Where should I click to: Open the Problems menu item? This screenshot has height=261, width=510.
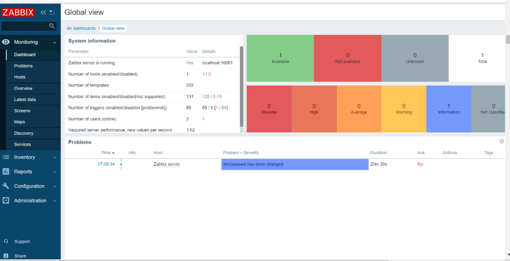coord(23,66)
